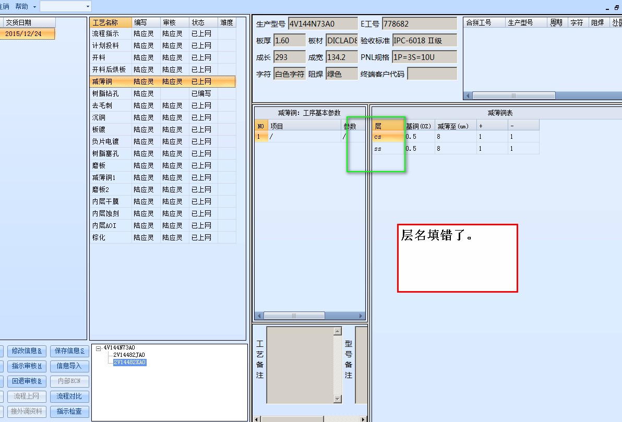The width and height of the screenshot is (622, 422).
Task: Click the 信息导入 button
Action: [x=69, y=366]
